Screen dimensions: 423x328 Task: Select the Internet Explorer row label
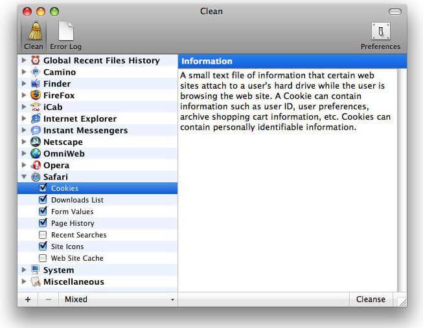pyautogui.click(x=80, y=118)
